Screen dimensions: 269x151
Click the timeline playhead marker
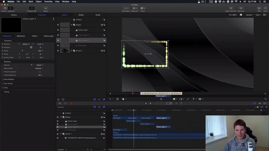134,110
